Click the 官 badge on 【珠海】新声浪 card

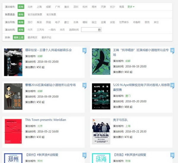[172, 156]
